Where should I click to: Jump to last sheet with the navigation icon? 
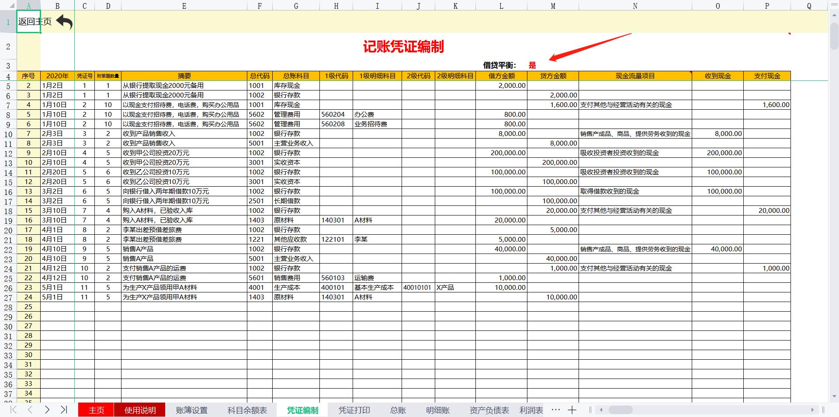point(64,410)
